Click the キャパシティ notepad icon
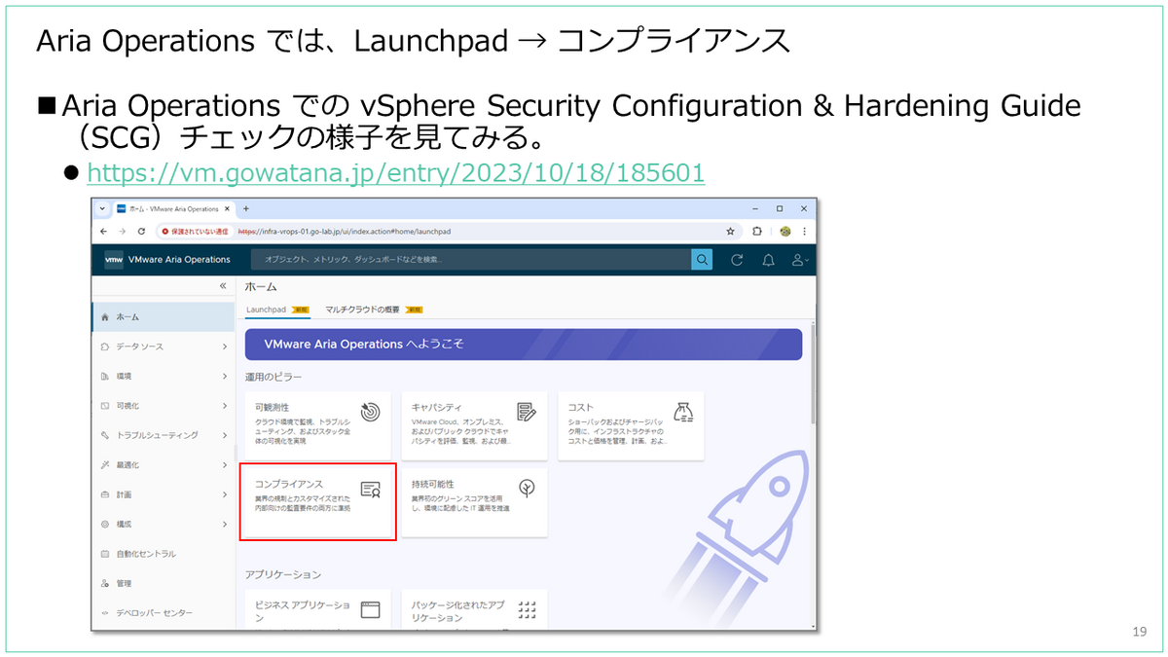The image size is (1168, 657). pyautogui.click(x=527, y=411)
